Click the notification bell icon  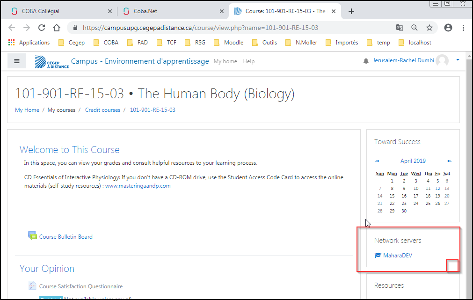point(366,61)
